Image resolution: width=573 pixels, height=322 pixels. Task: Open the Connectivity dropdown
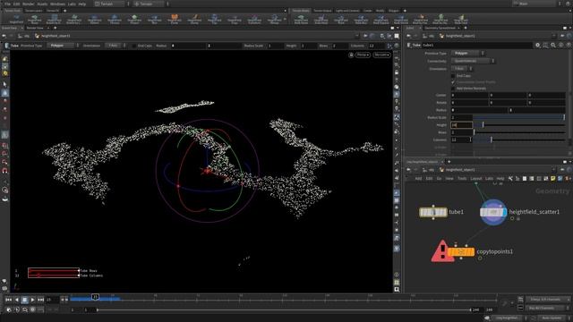click(473, 61)
